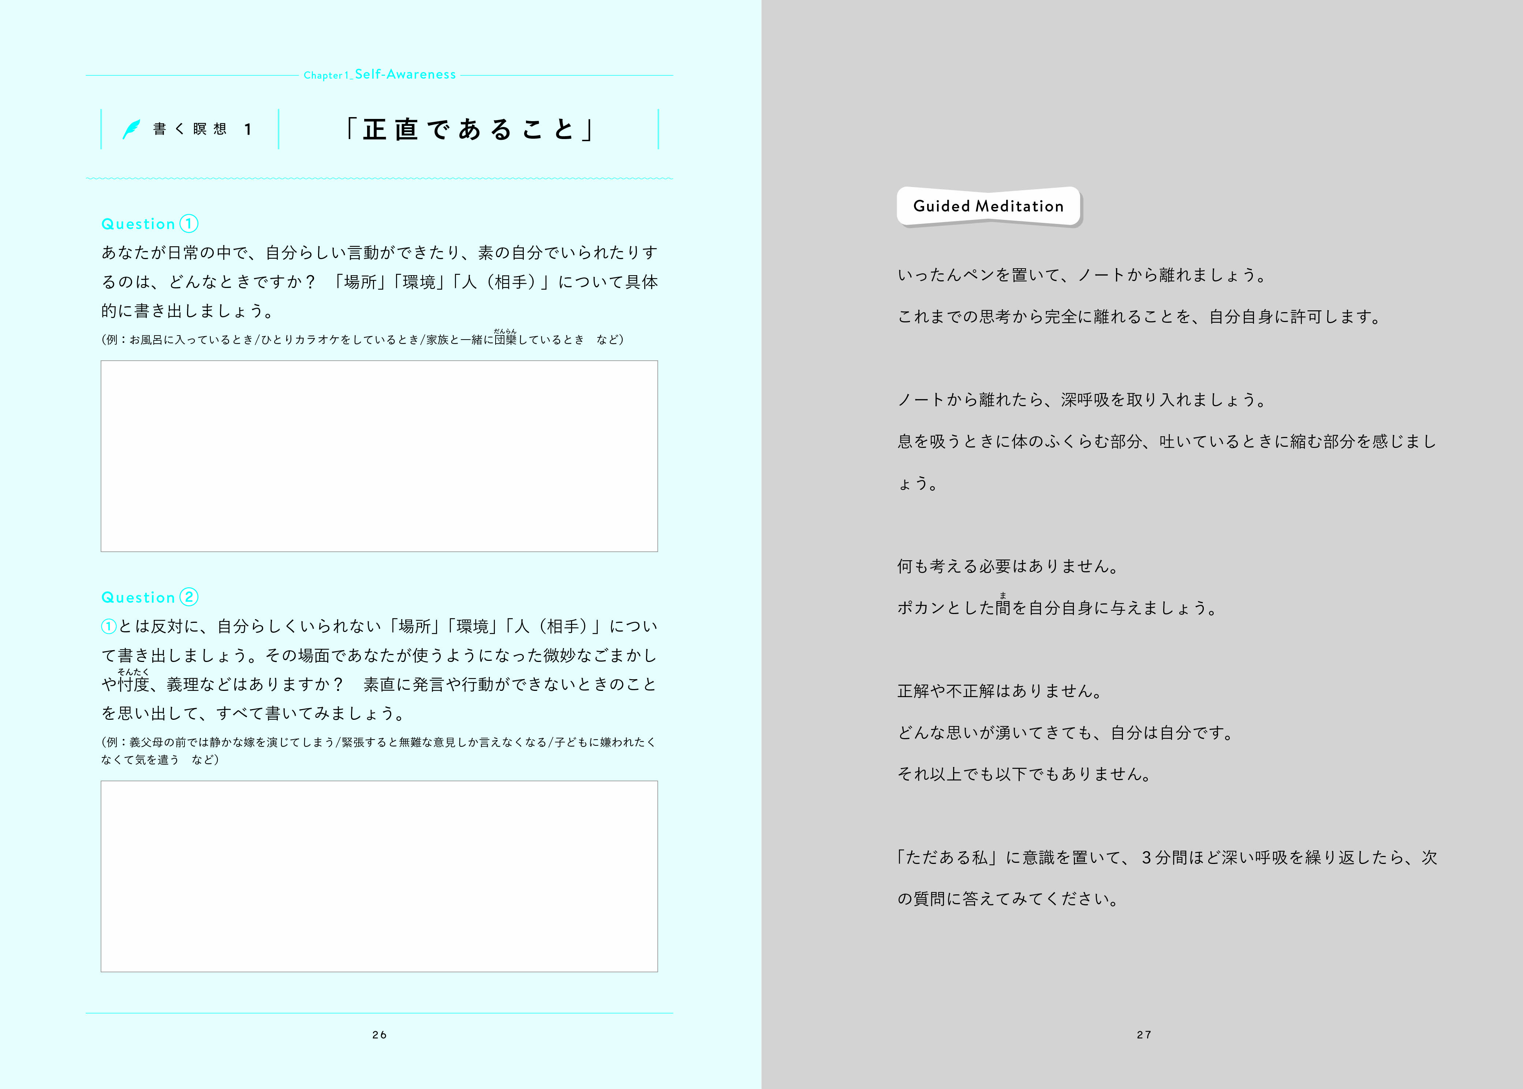Viewport: 1523px width, 1089px height.
Task: Click the line starting これまでの思考から
Action: 1139,317
